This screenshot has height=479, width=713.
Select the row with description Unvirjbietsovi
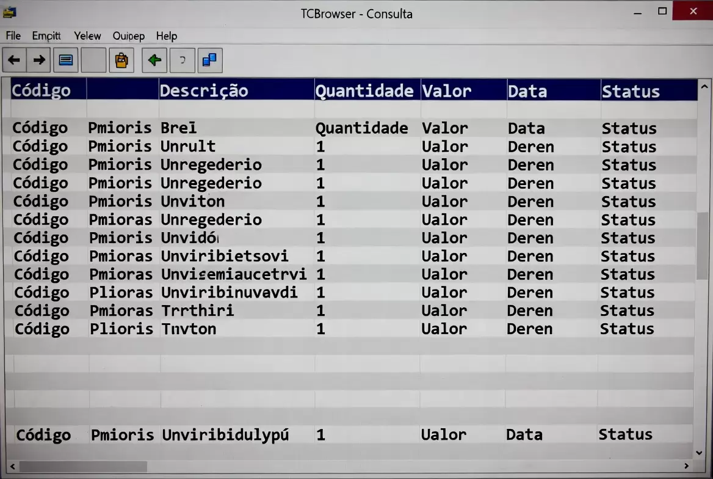pyautogui.click(x=225, y=256)
